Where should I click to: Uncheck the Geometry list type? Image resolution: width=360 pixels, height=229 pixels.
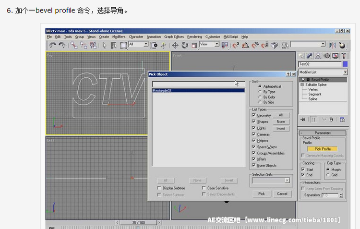pyautogui.click(x=254, y=115)
